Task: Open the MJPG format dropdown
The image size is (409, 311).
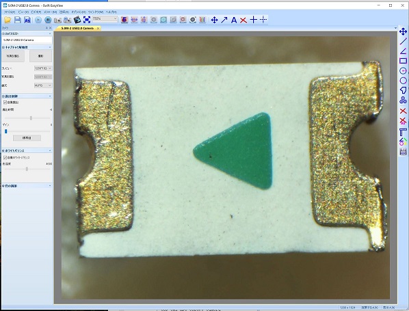Action: click(43, 85)
